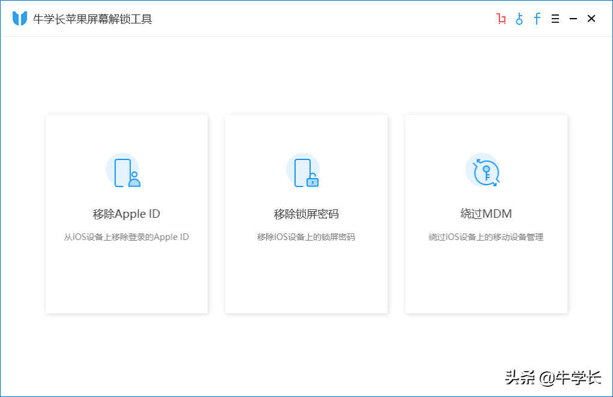
Task: Open the hamburger menu in title bar
Action: tap(555, 19)
